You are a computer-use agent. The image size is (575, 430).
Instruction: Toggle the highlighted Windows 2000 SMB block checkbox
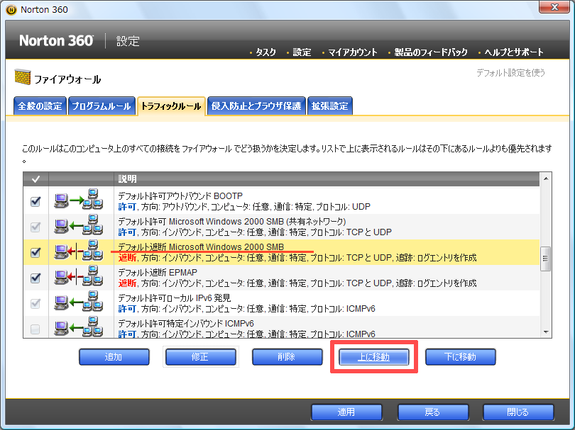35,252
